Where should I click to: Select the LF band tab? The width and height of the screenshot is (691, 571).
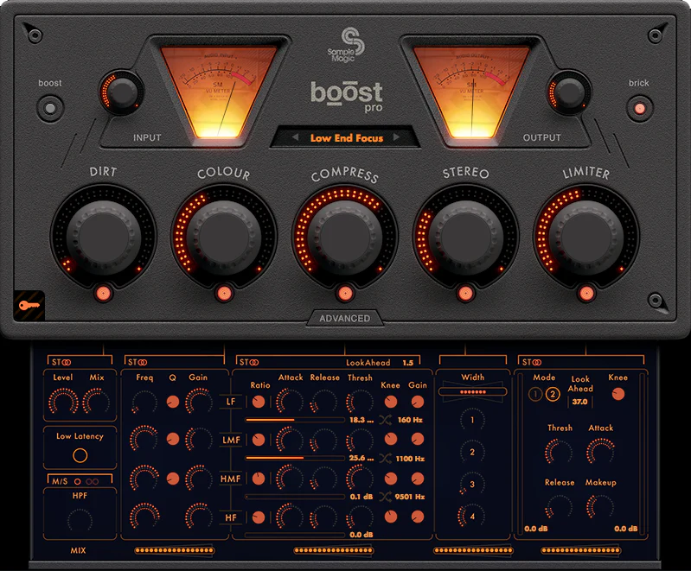point(231,402)
